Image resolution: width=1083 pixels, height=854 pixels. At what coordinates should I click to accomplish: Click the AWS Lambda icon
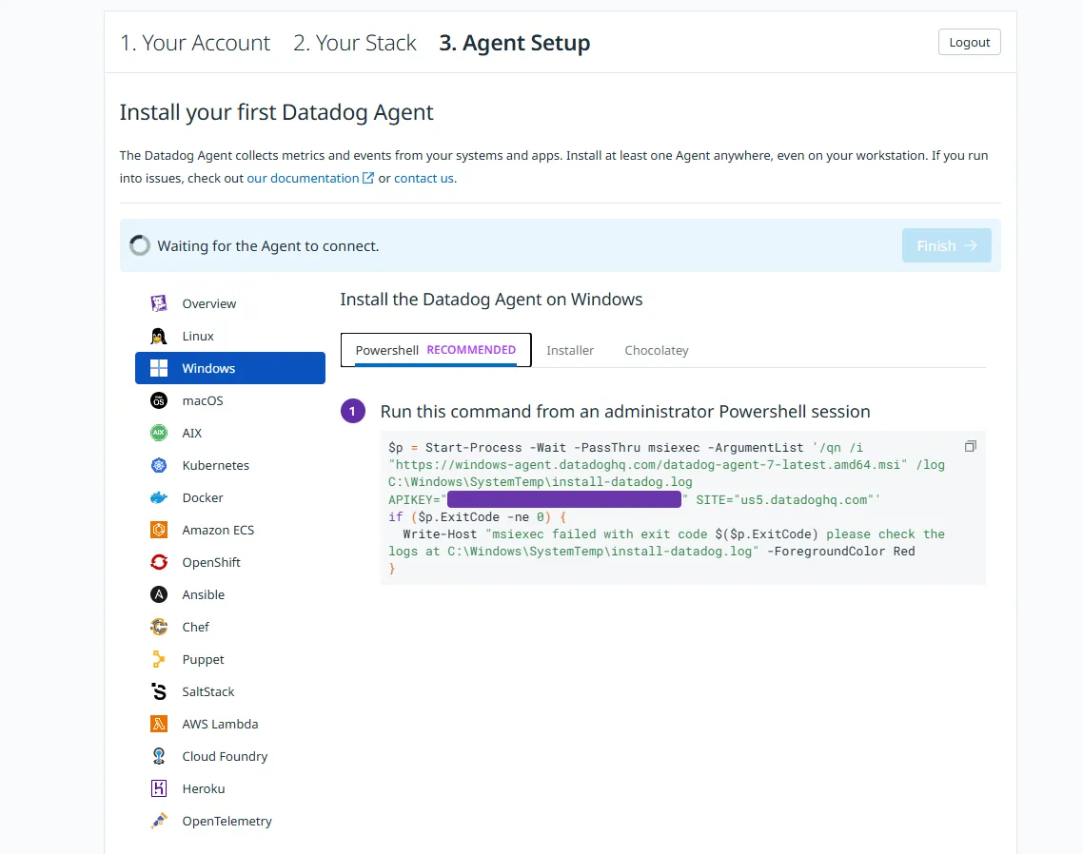[159, 724]
